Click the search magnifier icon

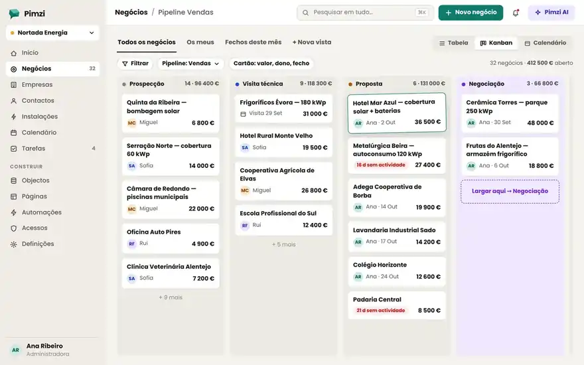(305, 13)
